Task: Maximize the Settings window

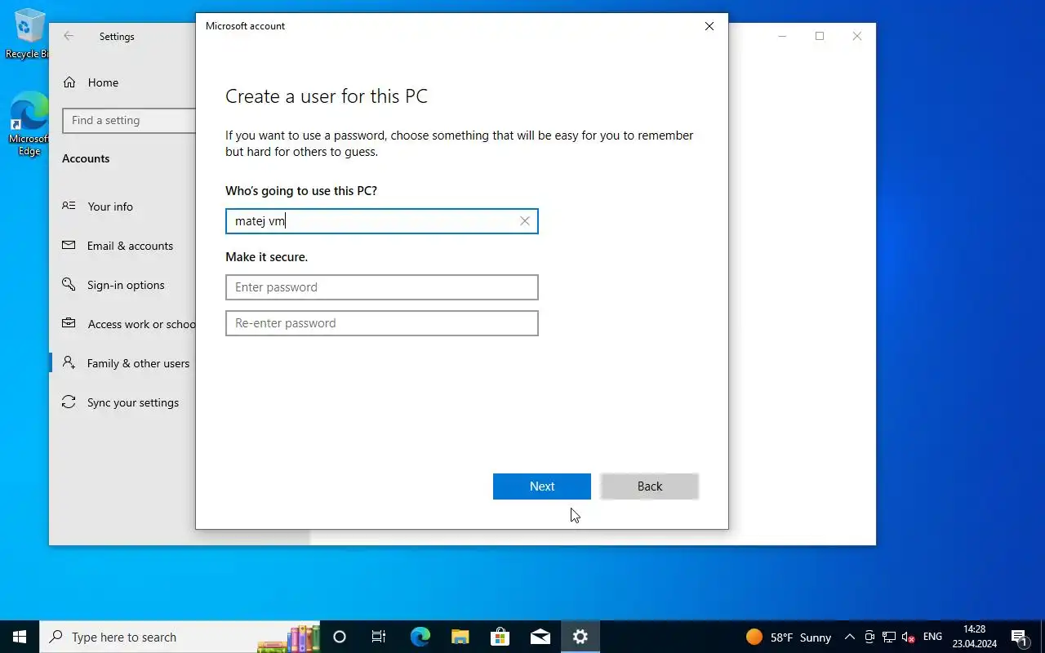Action: (820, 36)
